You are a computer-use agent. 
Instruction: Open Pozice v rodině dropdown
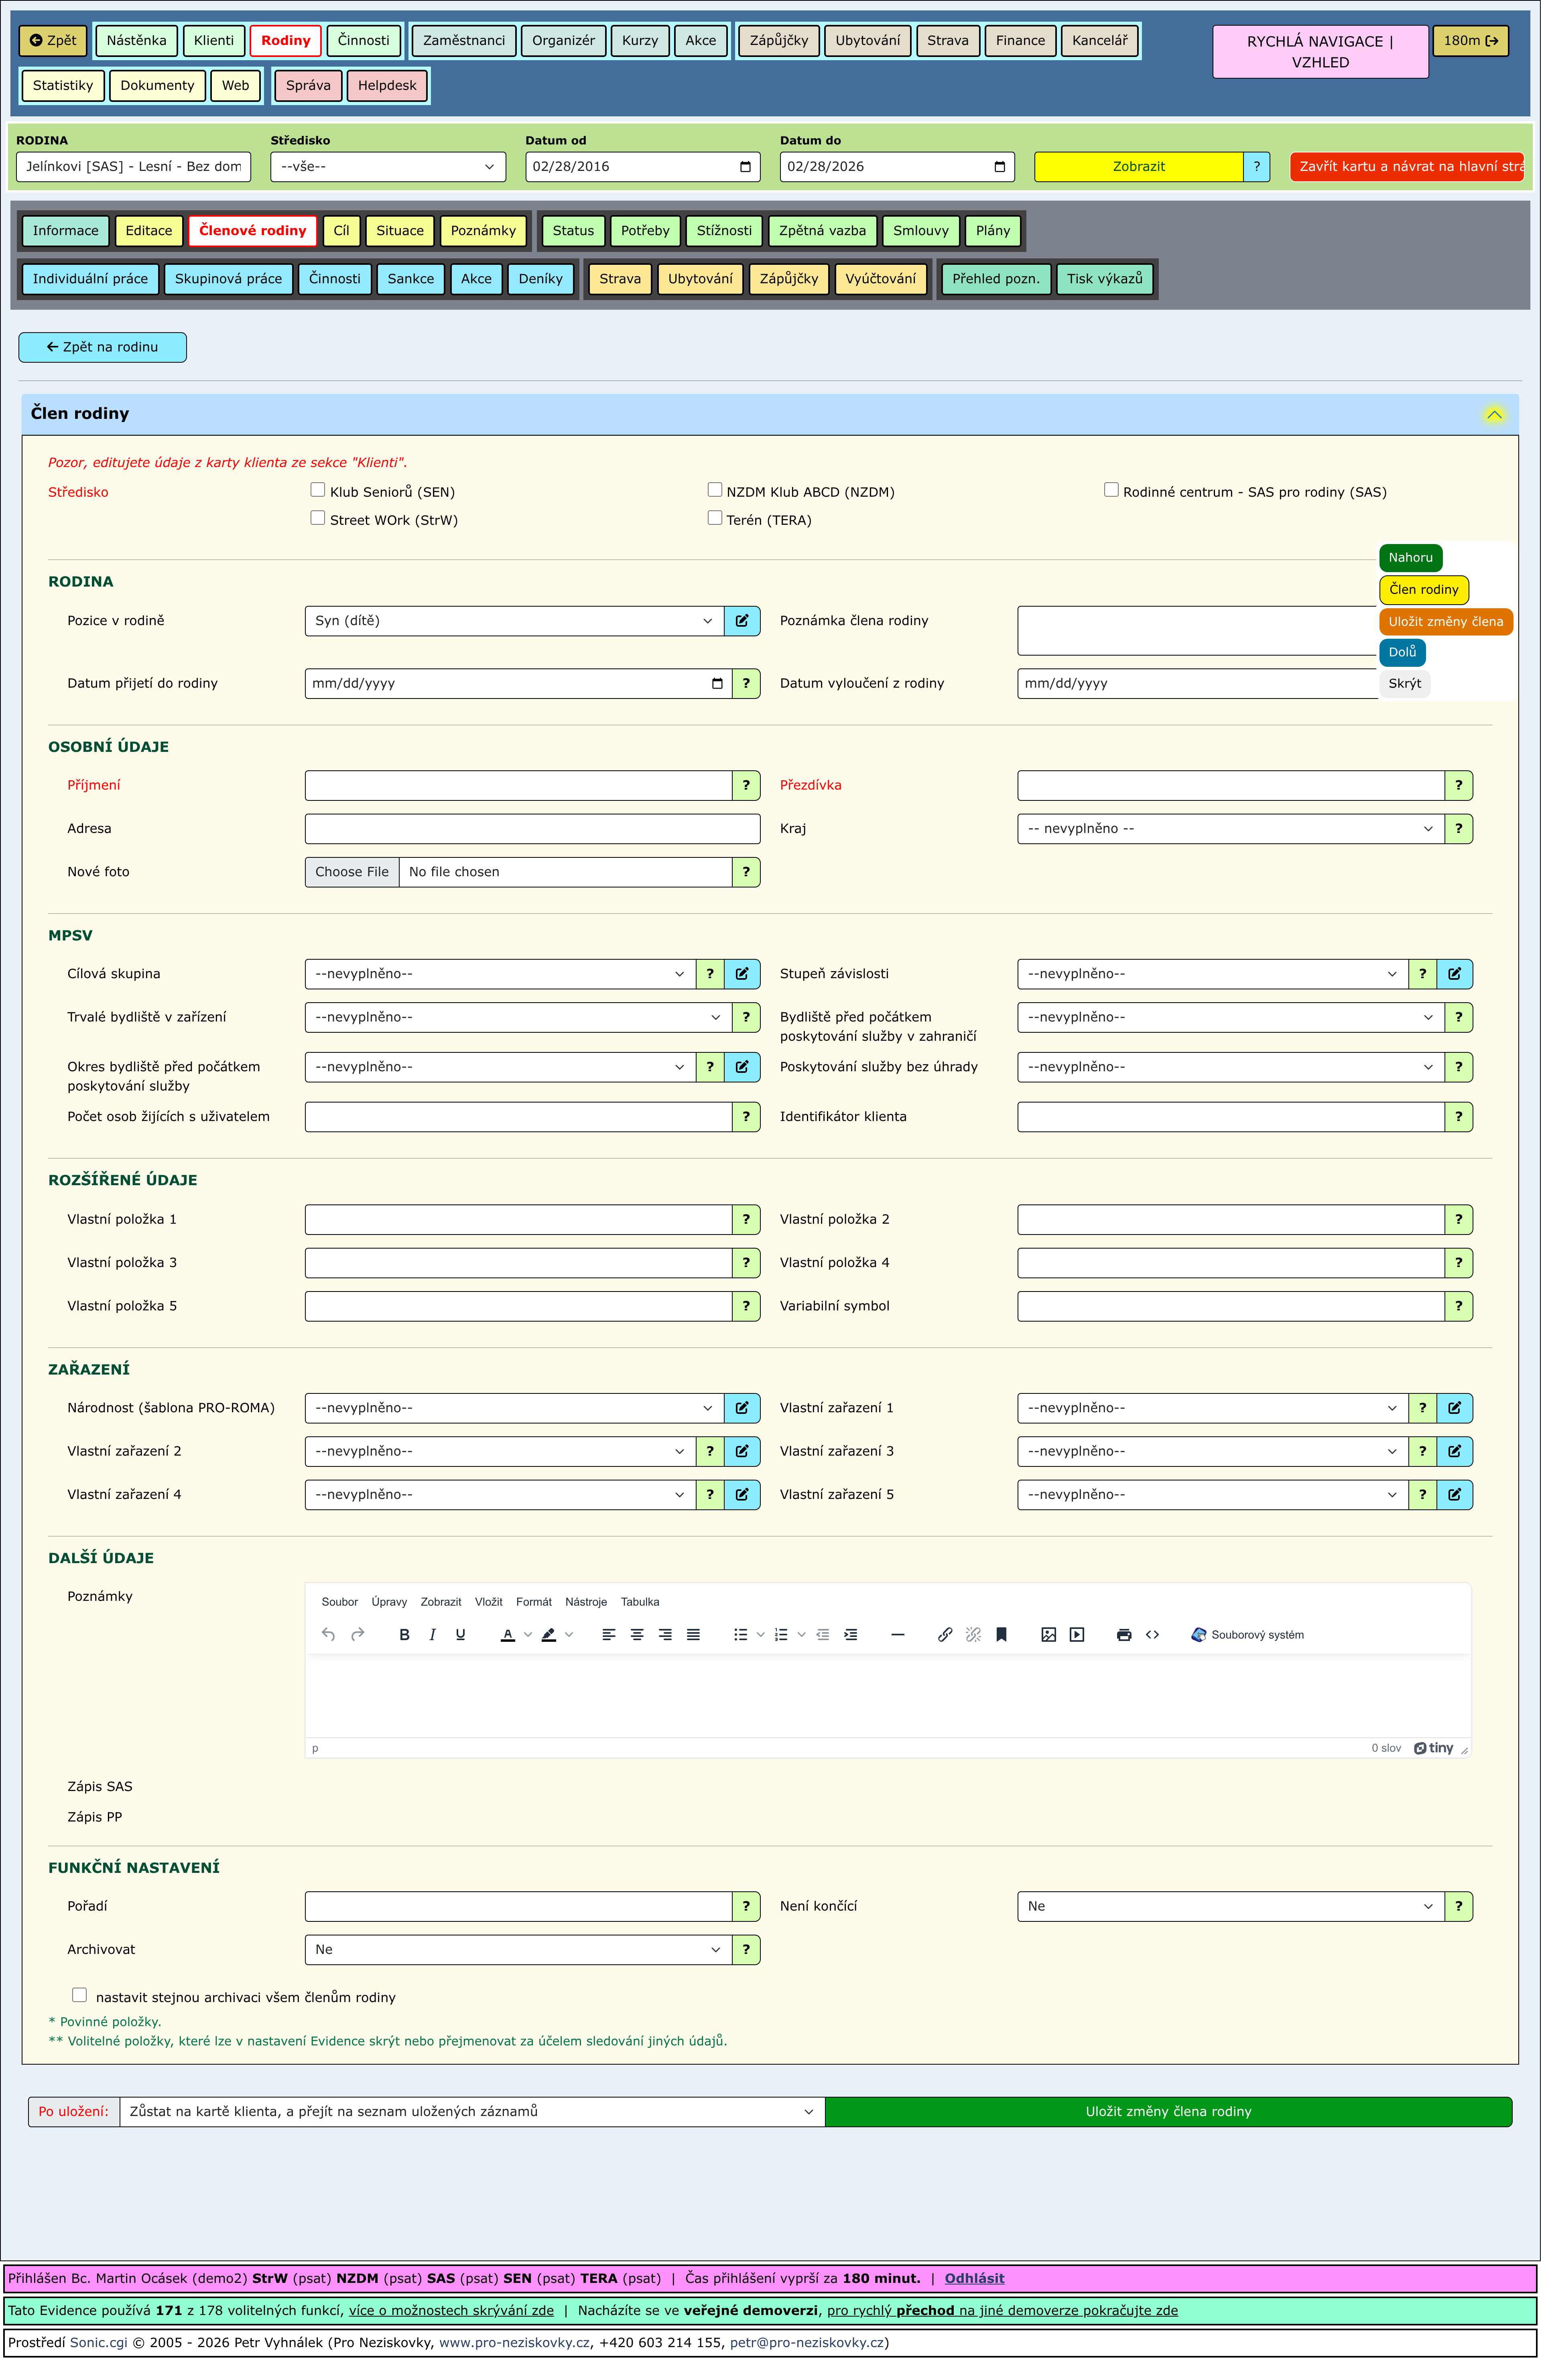(x=514, y=622)
